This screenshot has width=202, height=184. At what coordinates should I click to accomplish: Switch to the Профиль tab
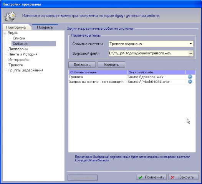point(45,27)
